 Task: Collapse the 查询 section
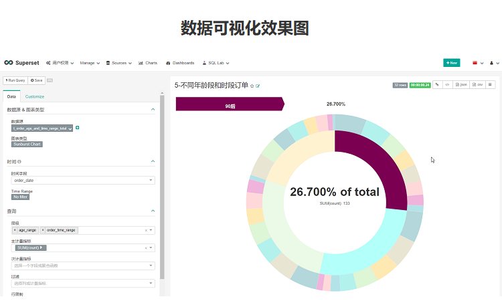tap(153, 211)
